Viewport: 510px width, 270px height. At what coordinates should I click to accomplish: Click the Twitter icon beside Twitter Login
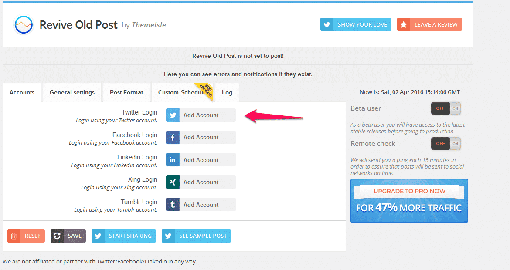pos(173,115)
